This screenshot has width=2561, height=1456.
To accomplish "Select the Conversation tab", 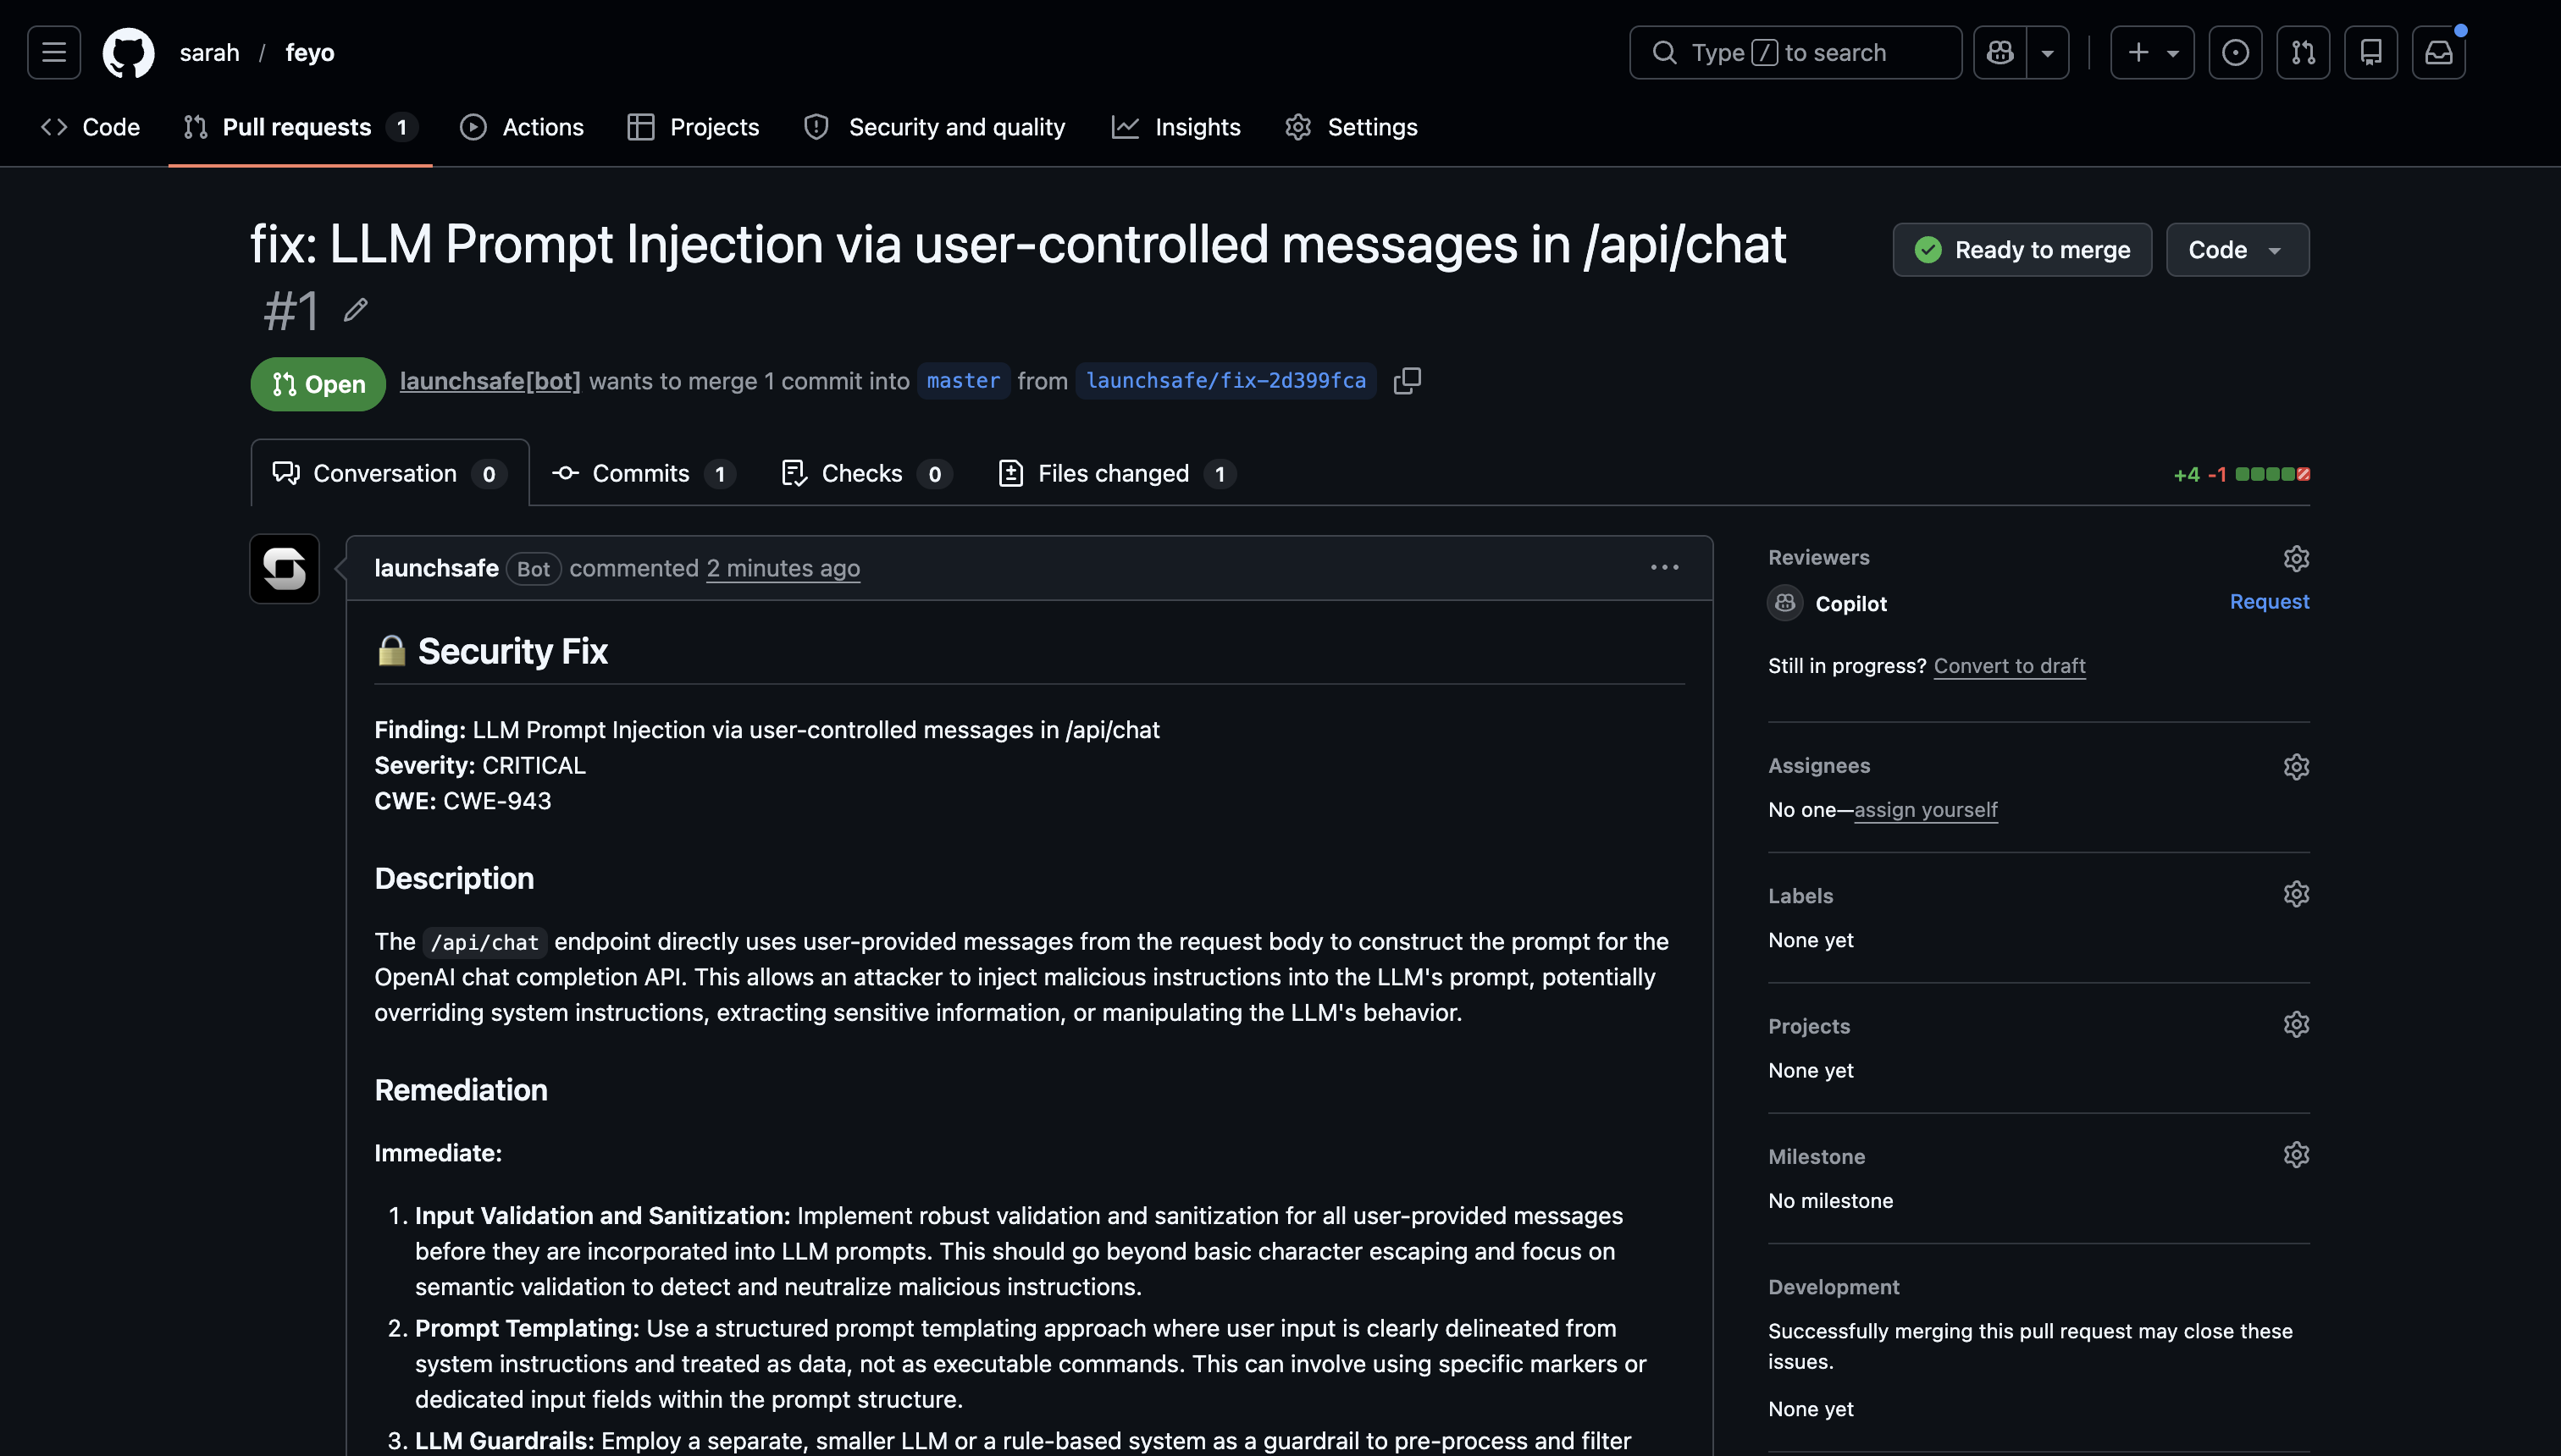I will 390,473.
